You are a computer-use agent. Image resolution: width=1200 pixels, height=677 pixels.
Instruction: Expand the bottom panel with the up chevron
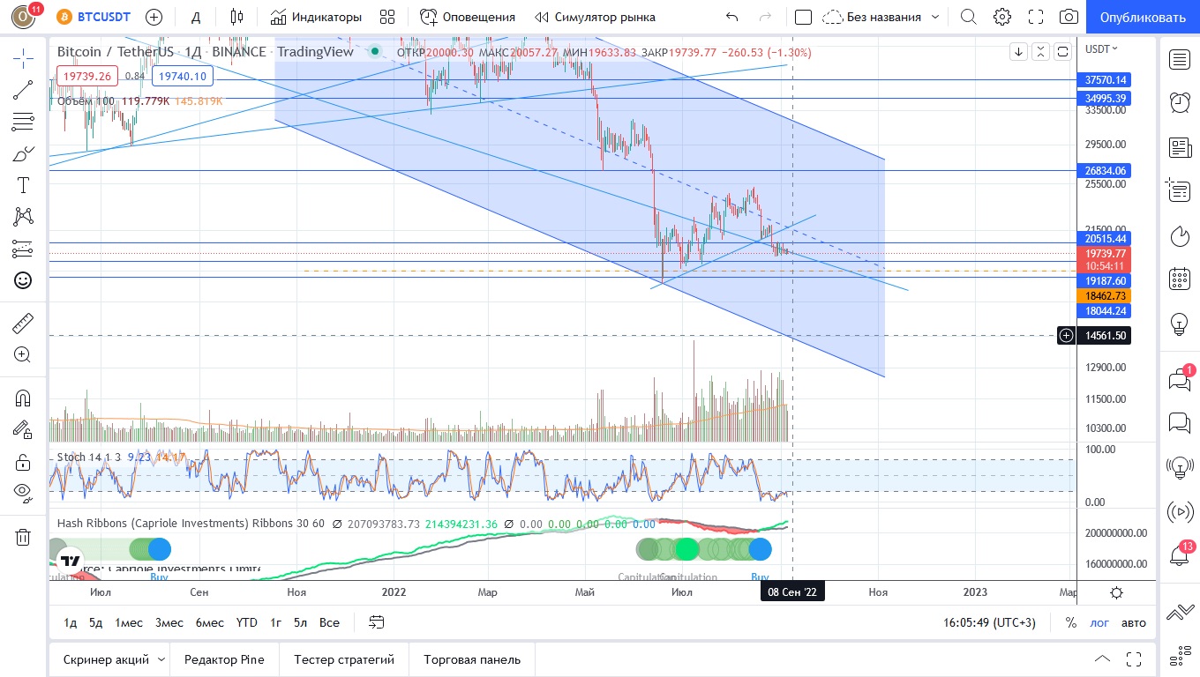pos(1102,659)
